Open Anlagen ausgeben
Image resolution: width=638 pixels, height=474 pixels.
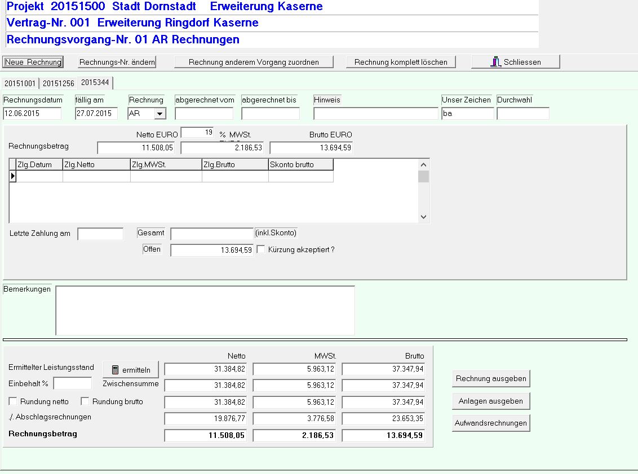pos(491,401)
